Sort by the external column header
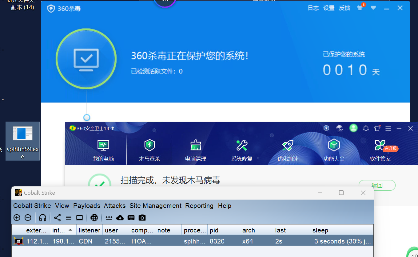The width and height of the screenshot is (418, 257). coord(37,230)
